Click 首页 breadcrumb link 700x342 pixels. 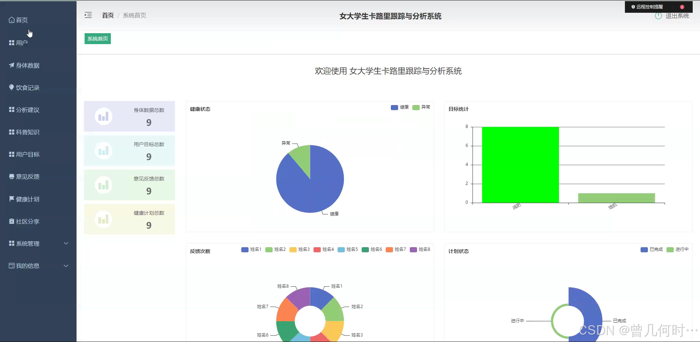pyautogui.click(x=108, y=15)
